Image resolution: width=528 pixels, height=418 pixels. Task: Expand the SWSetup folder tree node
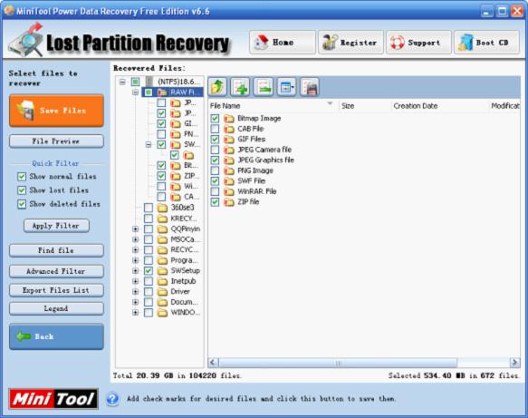[135, 271]
